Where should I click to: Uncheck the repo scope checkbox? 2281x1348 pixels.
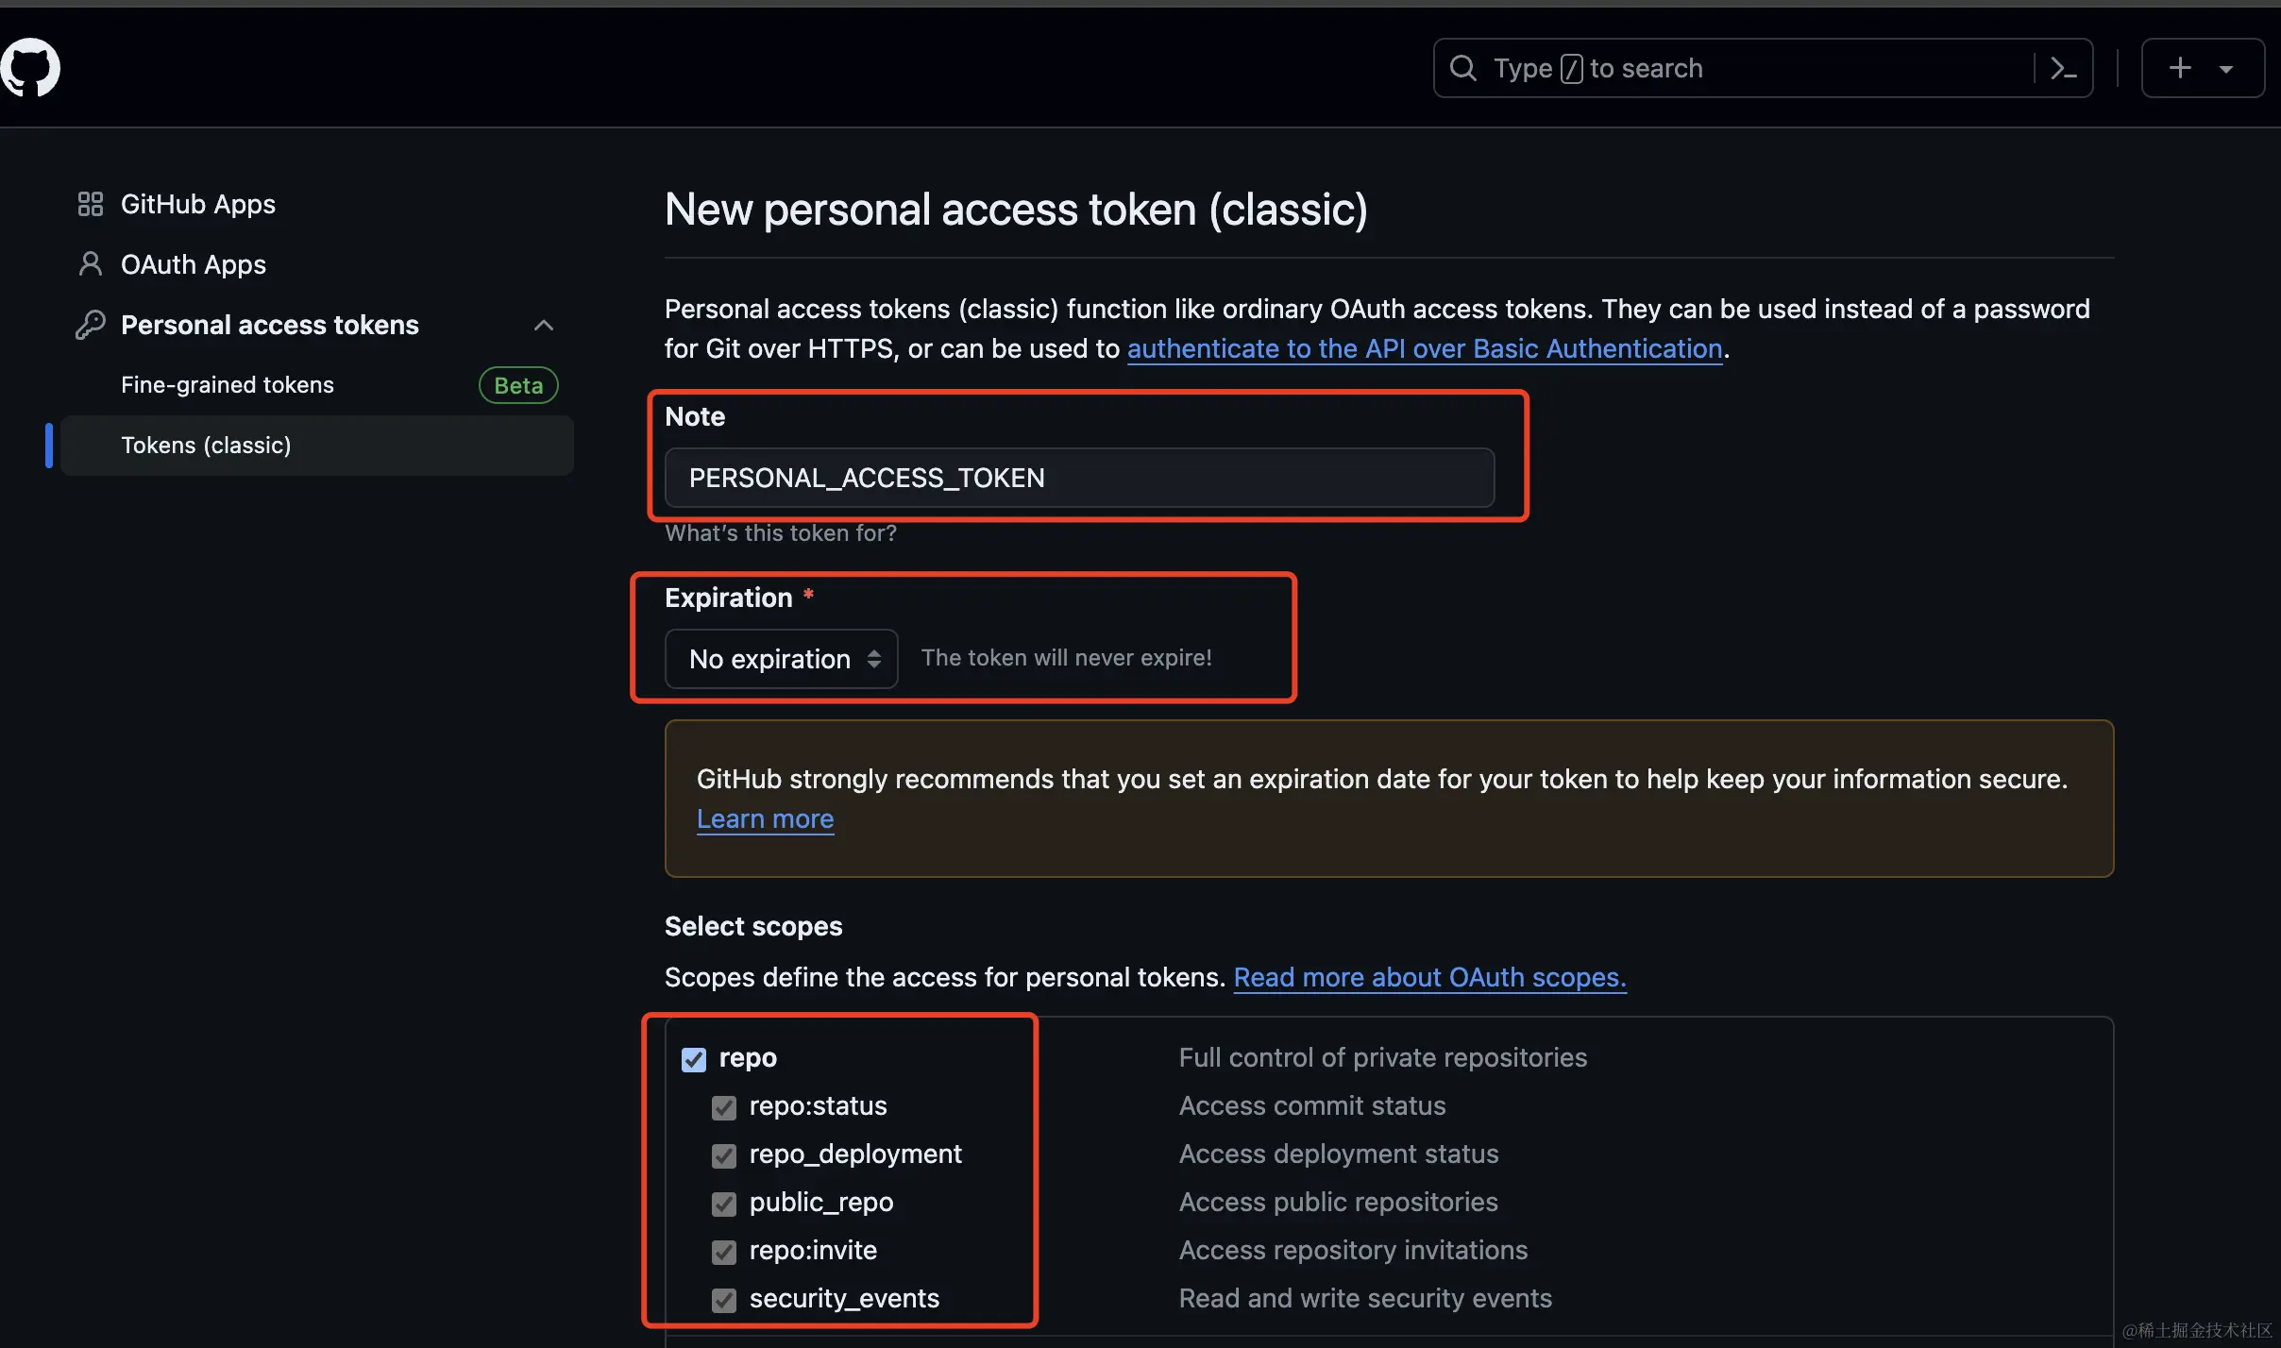coord(694,1059)
